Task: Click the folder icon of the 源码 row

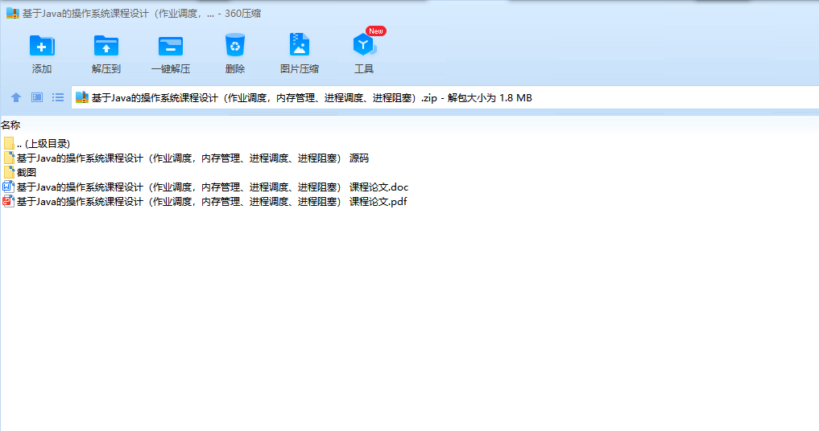Action: (x=8, y=158)
